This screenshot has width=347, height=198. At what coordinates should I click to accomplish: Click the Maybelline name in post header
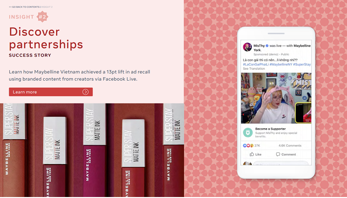[302, 46]
